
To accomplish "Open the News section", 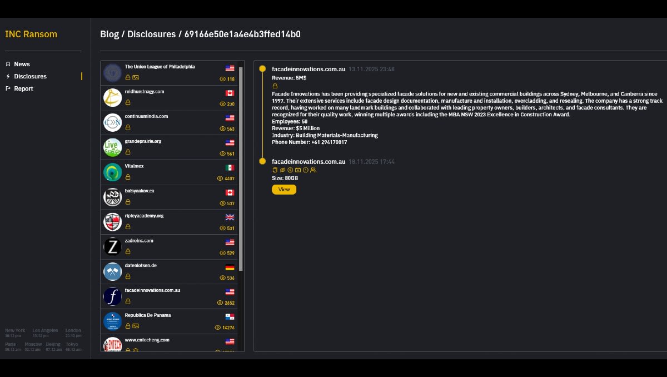I will 22,64.
